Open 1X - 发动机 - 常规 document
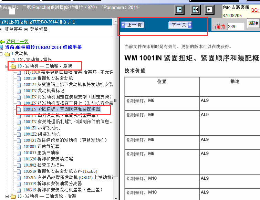This screenshot has width=260, height=200. pyautogui.click(x=35, y=60)
